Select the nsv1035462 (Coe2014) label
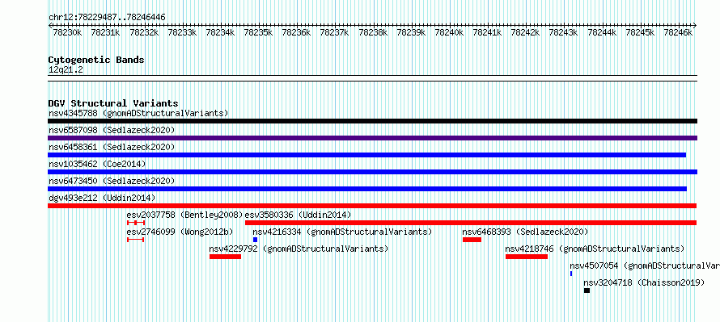Screen dimensions: 720x322 [x=97, y=164]
